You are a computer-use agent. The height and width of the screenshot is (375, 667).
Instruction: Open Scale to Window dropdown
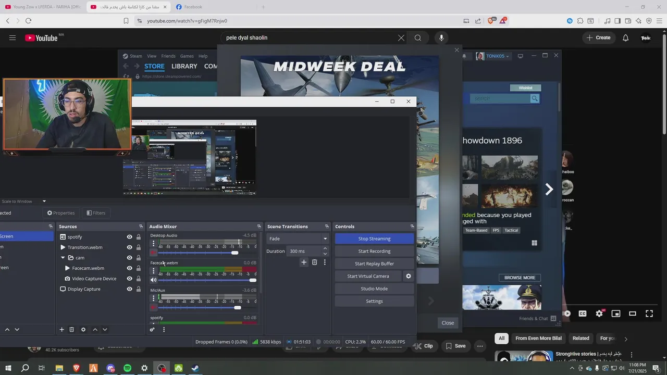click(24, 202)
